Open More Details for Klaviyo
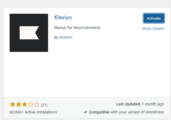 (x=153, y=29)
